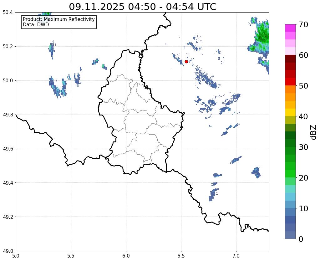Click the latitude axis label 49.4

point(8,183)
